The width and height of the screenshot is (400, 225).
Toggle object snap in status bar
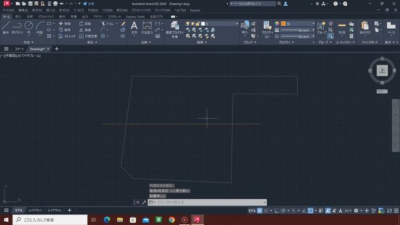[311, 211]
